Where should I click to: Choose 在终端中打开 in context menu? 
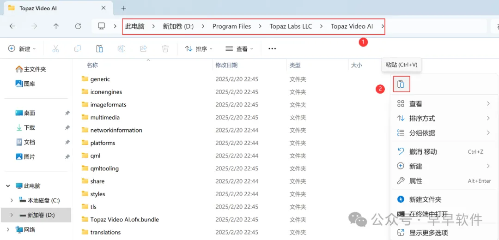click(444, 214)
